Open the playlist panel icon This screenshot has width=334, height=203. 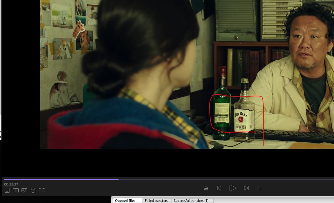pos(7,190)
